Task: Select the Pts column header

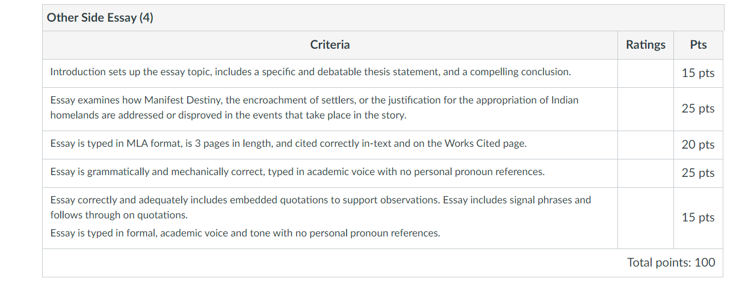Action: pos(699,45)
